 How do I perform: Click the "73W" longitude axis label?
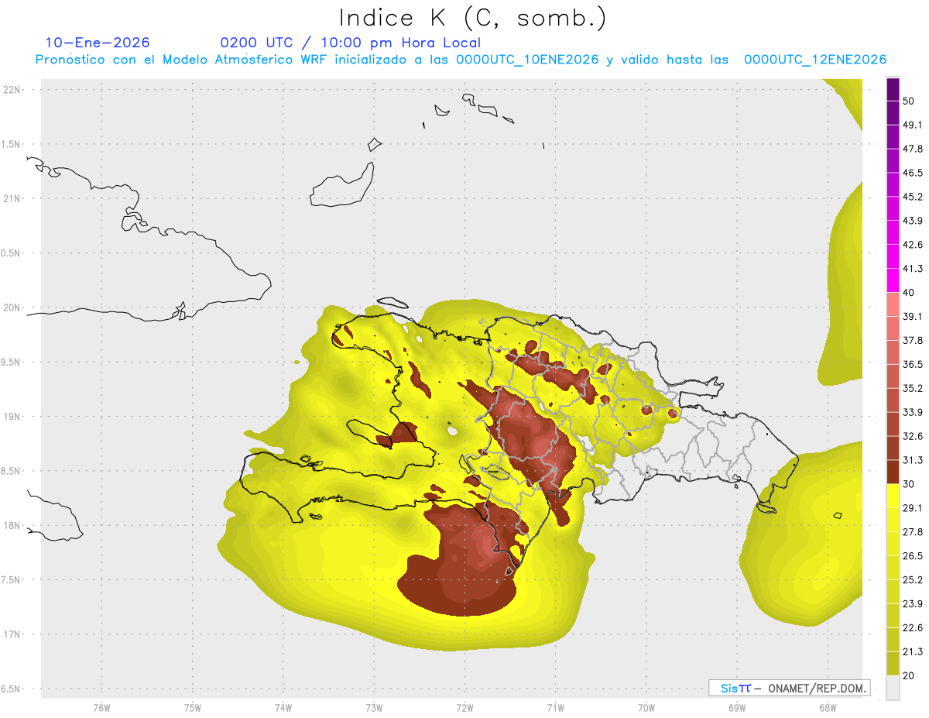point(374,707)
